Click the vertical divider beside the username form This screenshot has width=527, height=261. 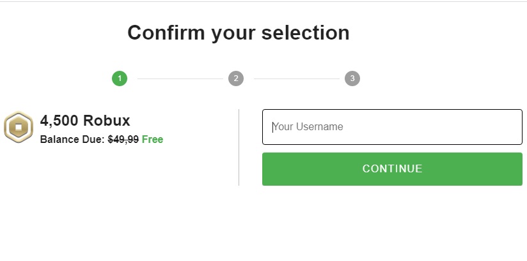click(x=239, y=147)
